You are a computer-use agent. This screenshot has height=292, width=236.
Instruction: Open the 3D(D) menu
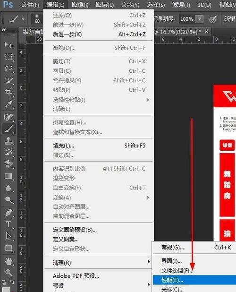tap(204, 4)
